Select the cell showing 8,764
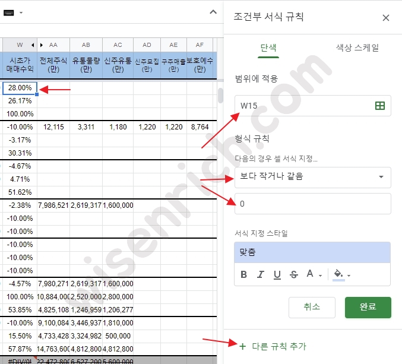Image resolution: width=402 pixels, height=364 pixels. tap(200, 127)
